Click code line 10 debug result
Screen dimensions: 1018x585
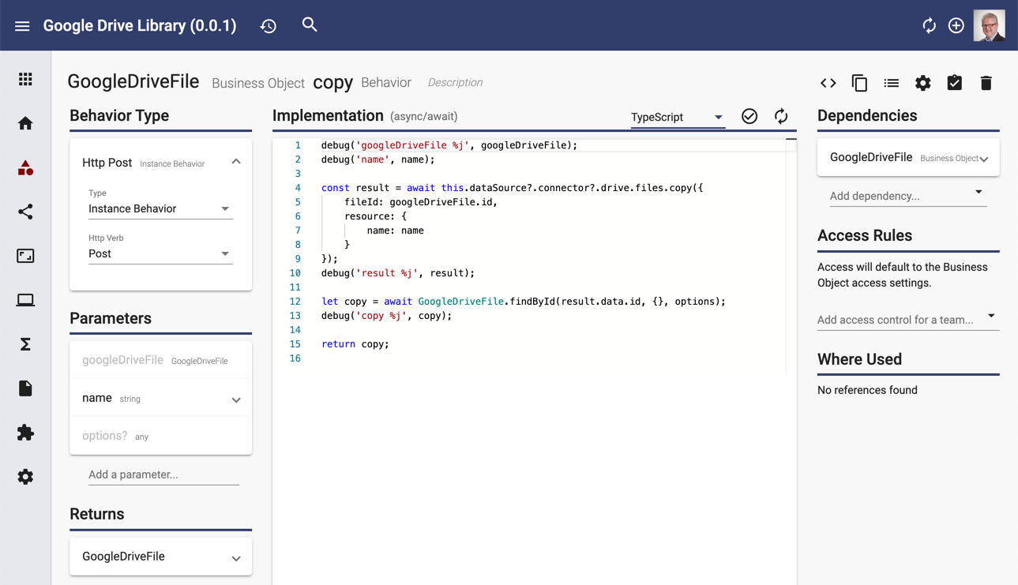[x=398, y=273]
